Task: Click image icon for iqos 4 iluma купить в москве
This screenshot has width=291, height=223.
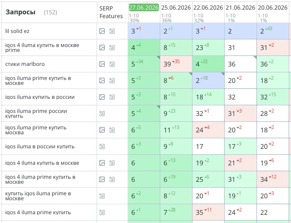Action: (102, 163)
